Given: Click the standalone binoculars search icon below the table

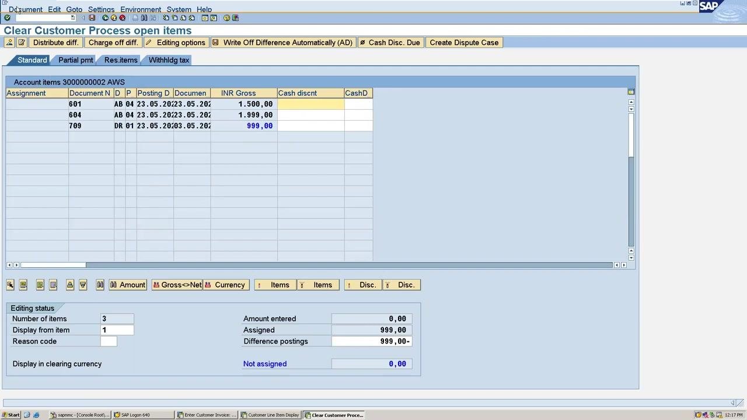Looking at the screenshot, I should pyautogui.click(x=100, y=285).
